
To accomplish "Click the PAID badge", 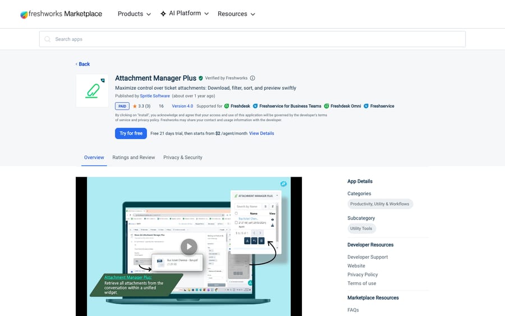I will [x=122, y=106].
